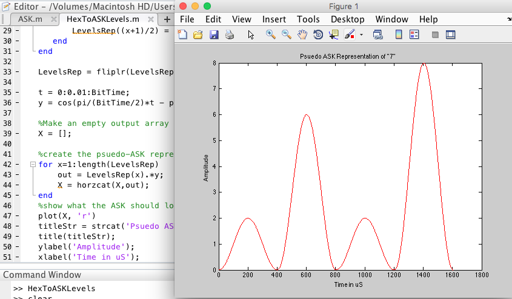The width and height of the screenshot is (512, 299).
Task: Click line number 44 in editor gutter
Action: tap(7, 185)
